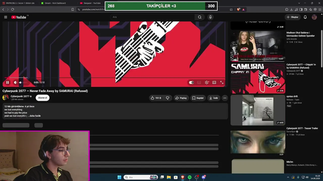This screenshot has width=323, height=181.
Task: Open Leo AI sparkle icon
Action: (310, 10)
